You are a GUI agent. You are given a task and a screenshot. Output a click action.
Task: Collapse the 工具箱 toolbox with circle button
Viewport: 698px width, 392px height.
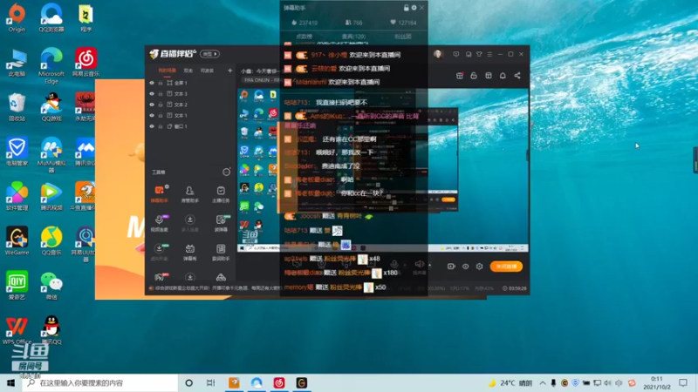[x=226, y=172]
